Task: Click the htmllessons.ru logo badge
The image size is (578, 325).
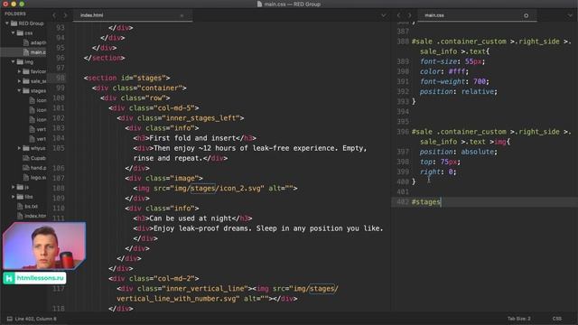Action: pyautogui.click(x=34, y=278)
